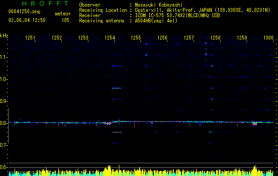This screenshot has height=176, width=278.
Task: Click the 1254 time marker
Action: (110, 38)
